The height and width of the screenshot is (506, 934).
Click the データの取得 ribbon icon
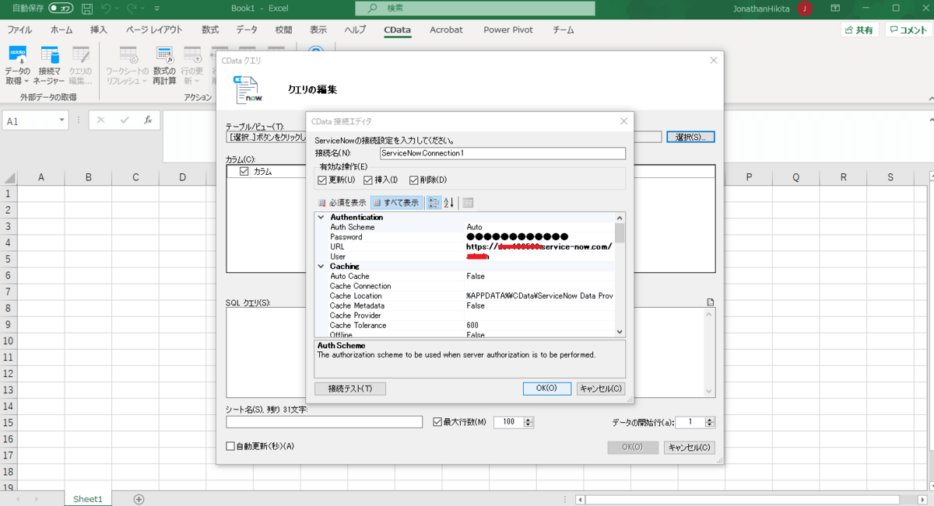pos(17,55)
